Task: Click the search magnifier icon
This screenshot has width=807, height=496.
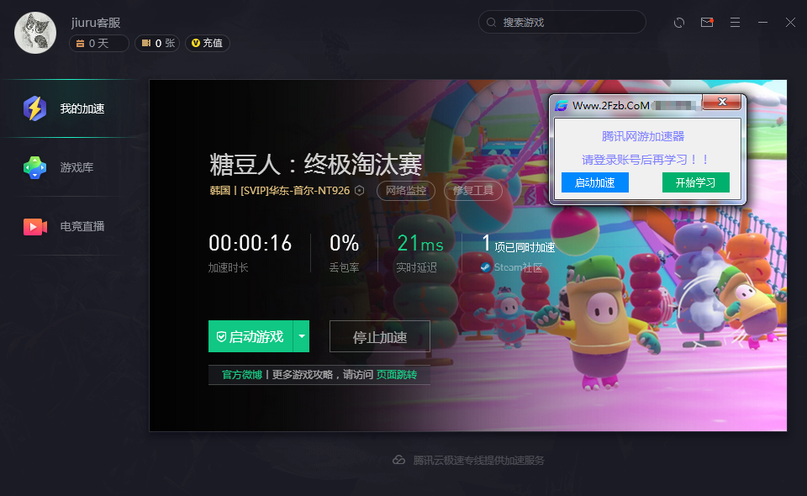Action: [491, 22]
